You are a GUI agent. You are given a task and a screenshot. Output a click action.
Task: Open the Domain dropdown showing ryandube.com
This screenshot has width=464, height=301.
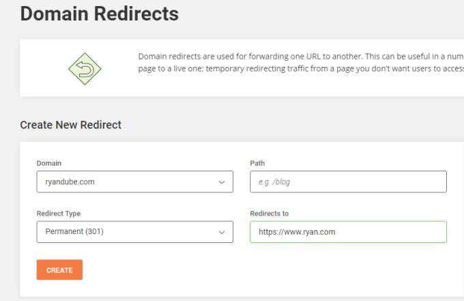point(134,182)
